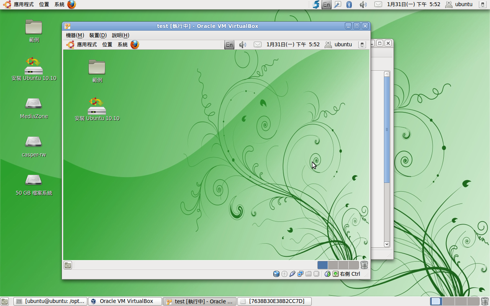Click the host pen/tablet tray icon
This screenshot has height=306, width=490.
[x=337, y=5]
